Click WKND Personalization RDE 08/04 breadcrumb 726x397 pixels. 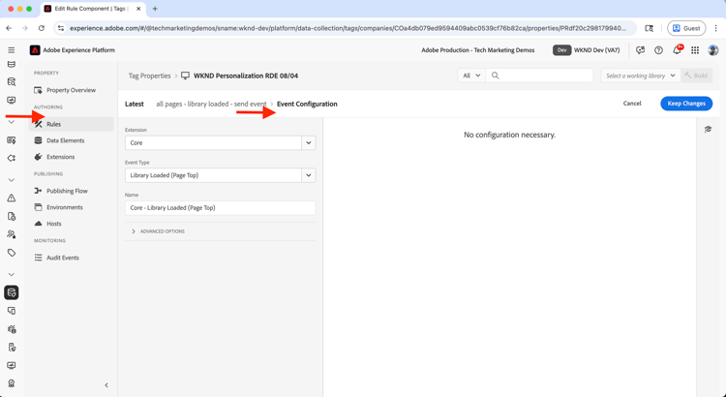coord(246,76)
